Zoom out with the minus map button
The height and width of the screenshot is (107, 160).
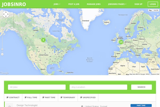[2, 54]
